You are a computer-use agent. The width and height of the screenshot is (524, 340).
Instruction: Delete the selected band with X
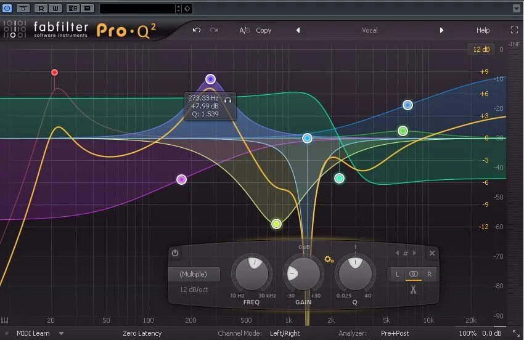(x=432, y=253)
